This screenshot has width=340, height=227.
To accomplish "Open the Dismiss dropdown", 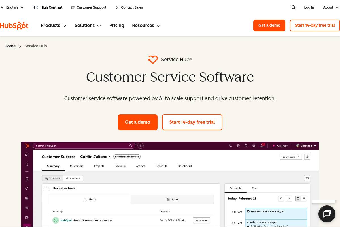I will pos(201,220).
